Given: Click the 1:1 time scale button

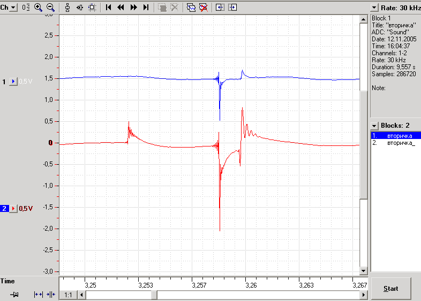Looking at the screenshot, I should coord(68,295).
